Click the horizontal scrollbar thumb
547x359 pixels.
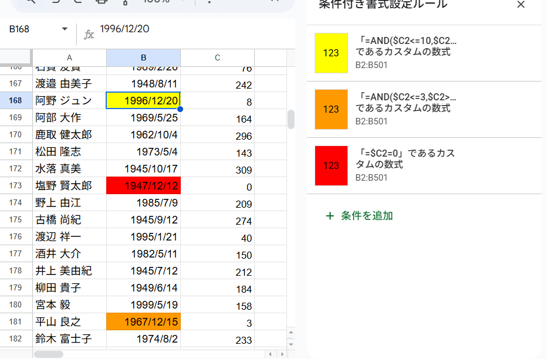tap(48, 354)
